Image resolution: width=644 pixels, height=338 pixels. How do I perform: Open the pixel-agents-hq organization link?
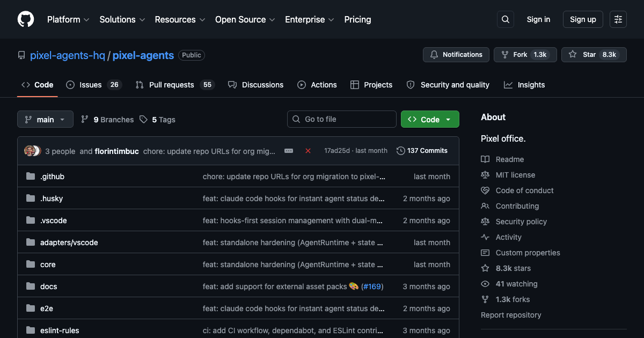pyautogui.click(x=68, y=55)
